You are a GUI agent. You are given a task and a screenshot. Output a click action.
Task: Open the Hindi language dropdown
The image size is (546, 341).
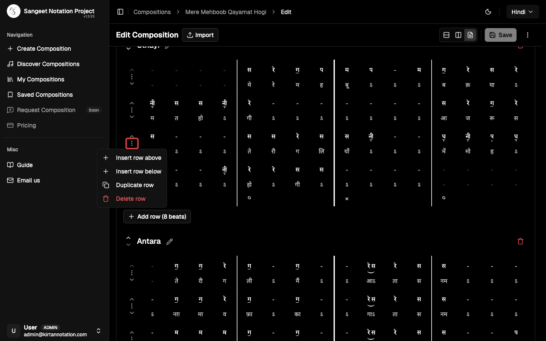click(523, 12)
